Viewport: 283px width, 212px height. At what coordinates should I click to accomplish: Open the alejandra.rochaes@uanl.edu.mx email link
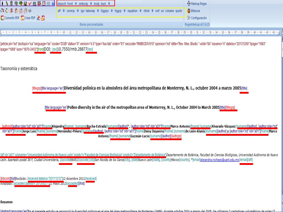tap(219, 160)
